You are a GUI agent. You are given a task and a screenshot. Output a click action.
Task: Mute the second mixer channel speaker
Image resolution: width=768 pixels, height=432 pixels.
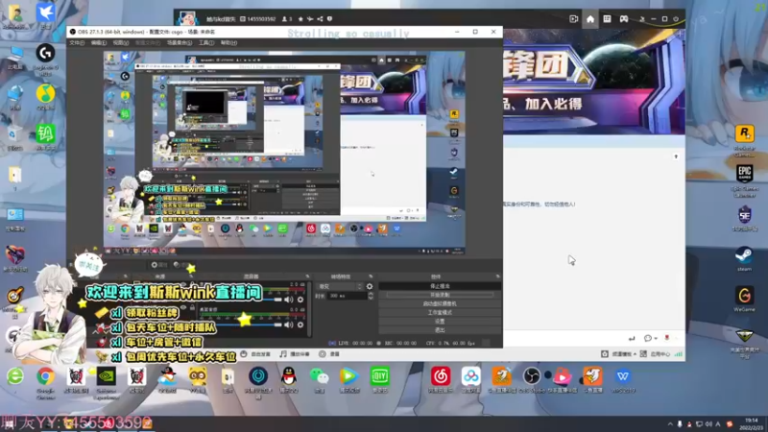click(289, 324)
